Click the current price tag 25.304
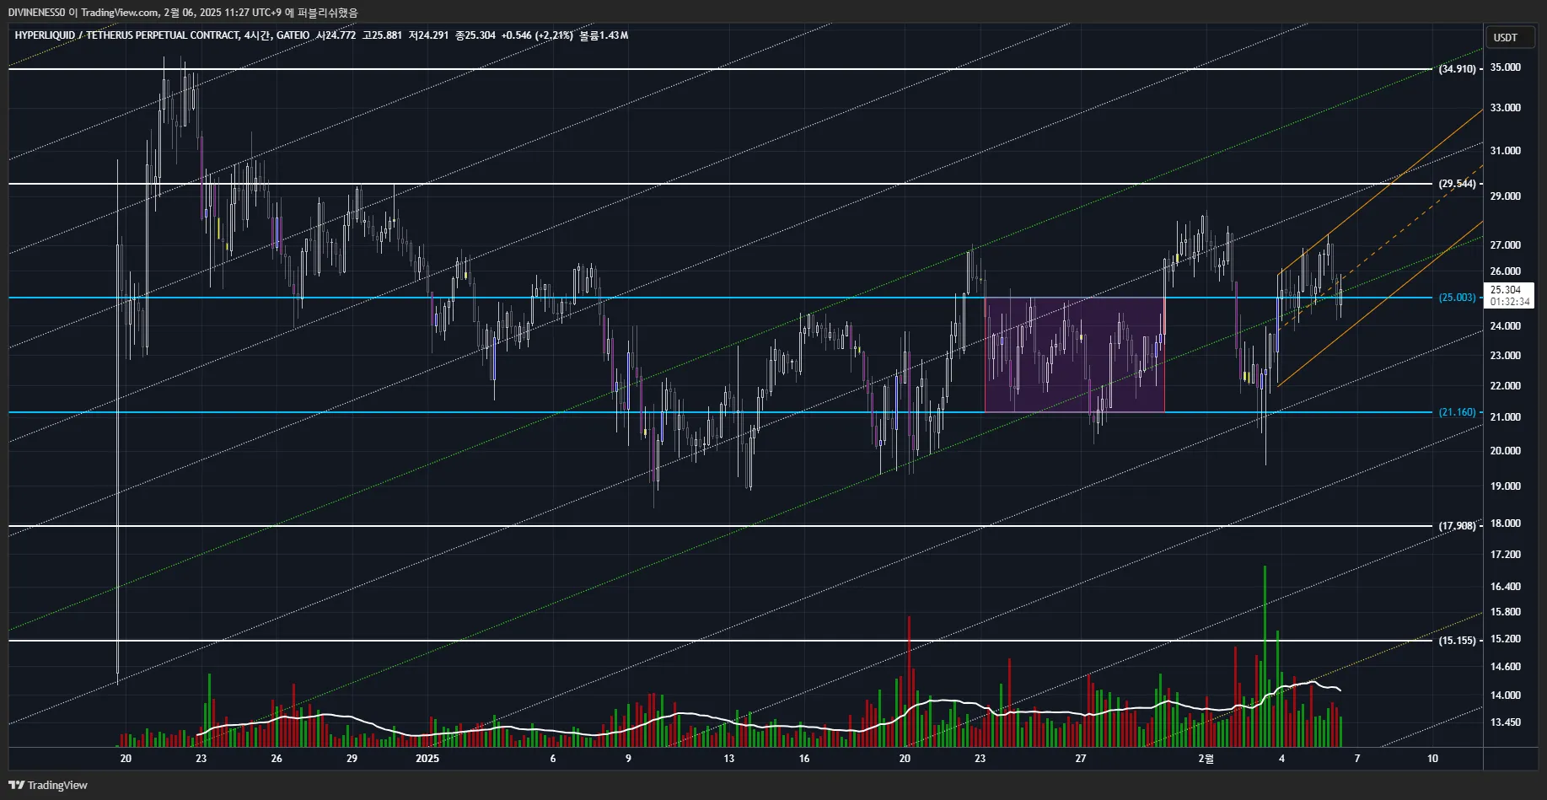 tap(1506, 290)
